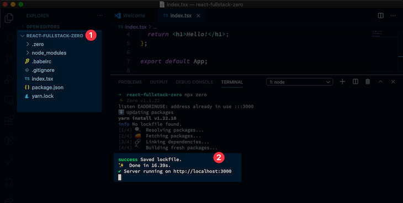Click the 'success Saved lockfile.' terminal line
This screenshot has width=403, height=203.
(x=150, y=160)
